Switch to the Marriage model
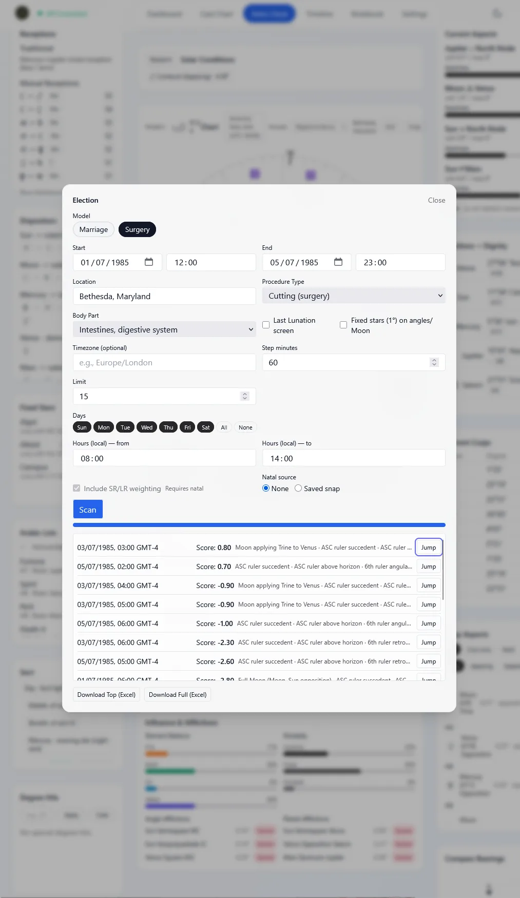 93,229
